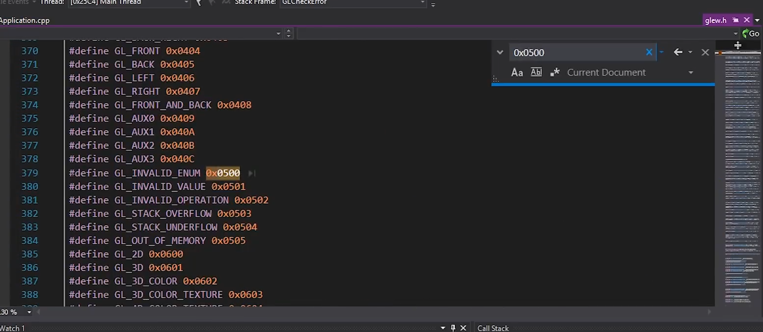
Task: Open Watch 1 window position dropdown arrow
Action: pyautogui.click(x=443, y=328)
